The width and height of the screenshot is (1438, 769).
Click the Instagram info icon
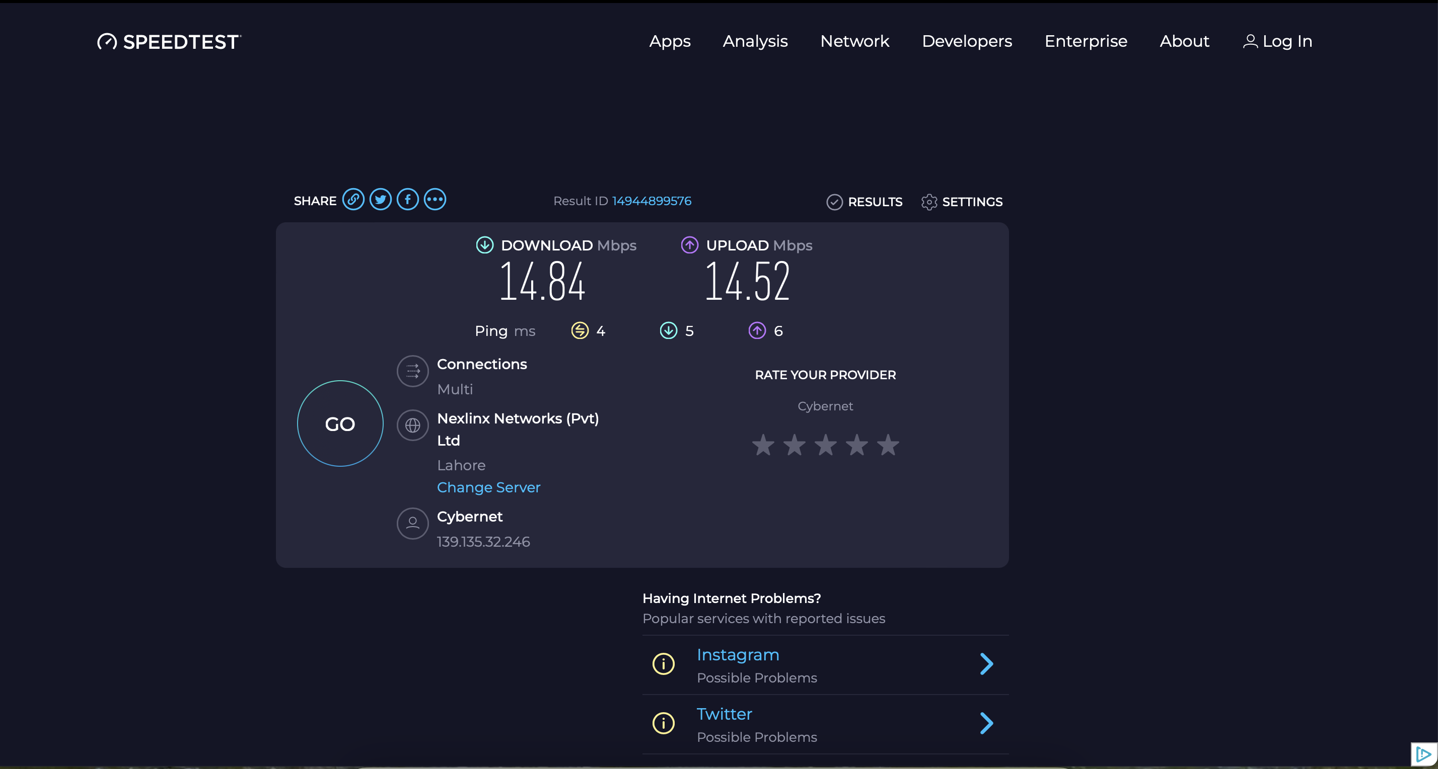[663, 663]
